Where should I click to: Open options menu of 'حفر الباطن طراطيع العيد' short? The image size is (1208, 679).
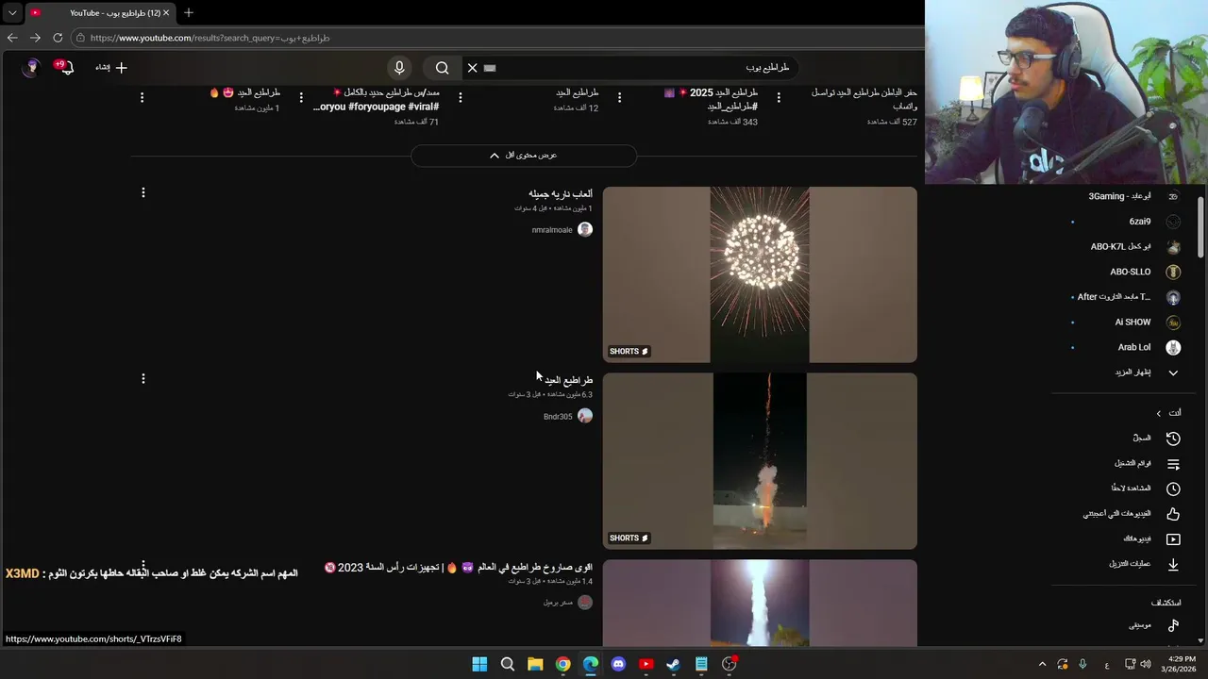coord(779,97)
